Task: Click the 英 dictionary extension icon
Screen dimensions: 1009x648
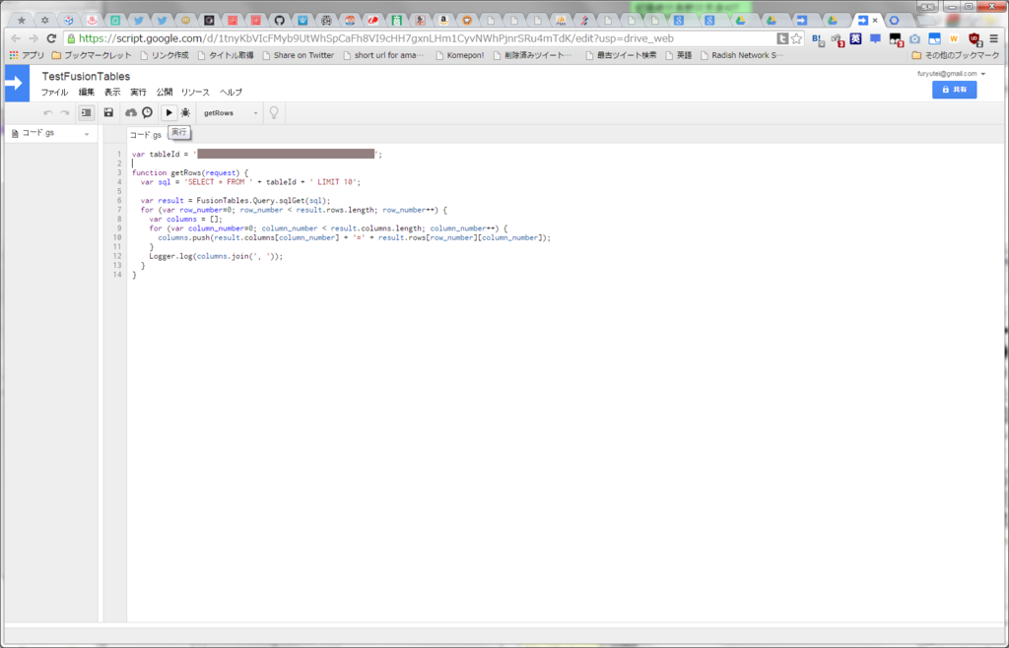Action: point(855,38)
